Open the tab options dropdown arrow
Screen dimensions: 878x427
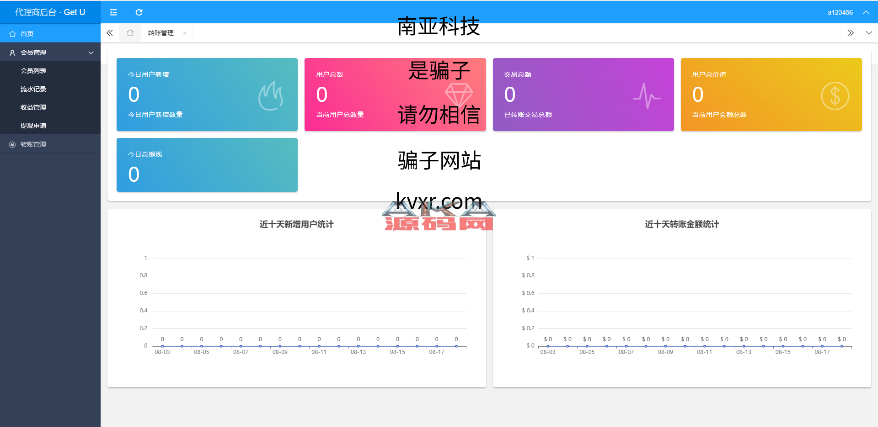coord(869,33)
